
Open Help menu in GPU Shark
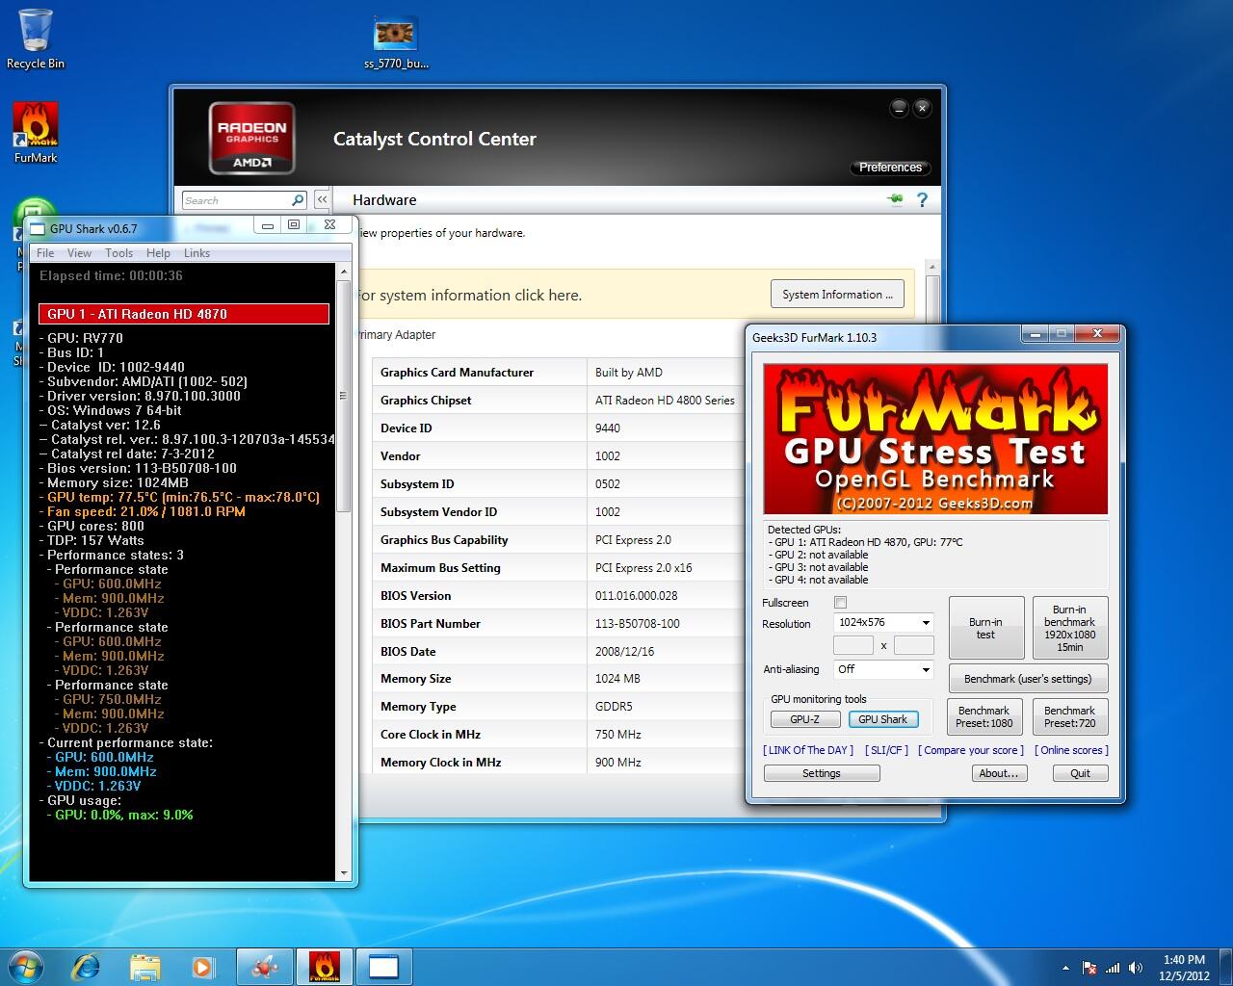(x=158, y=253)
